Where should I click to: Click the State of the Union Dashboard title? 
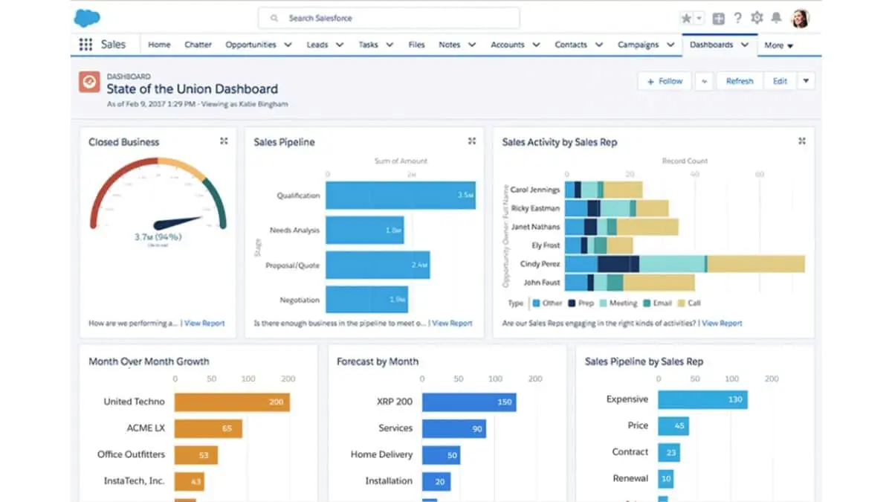click(192, 89)
